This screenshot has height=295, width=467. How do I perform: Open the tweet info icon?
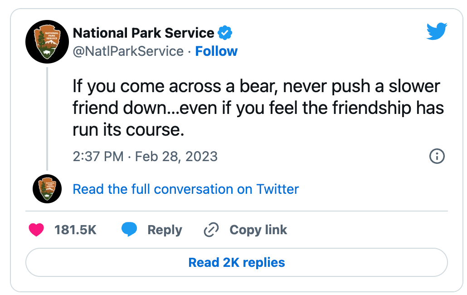(437, 157)
